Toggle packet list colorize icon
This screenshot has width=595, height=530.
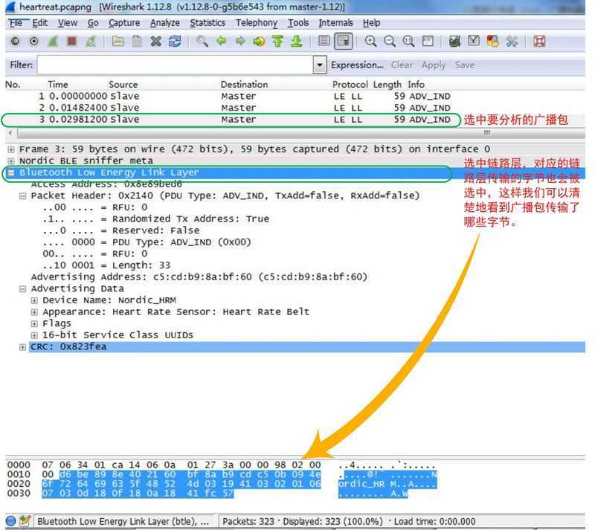click(324, 41)
